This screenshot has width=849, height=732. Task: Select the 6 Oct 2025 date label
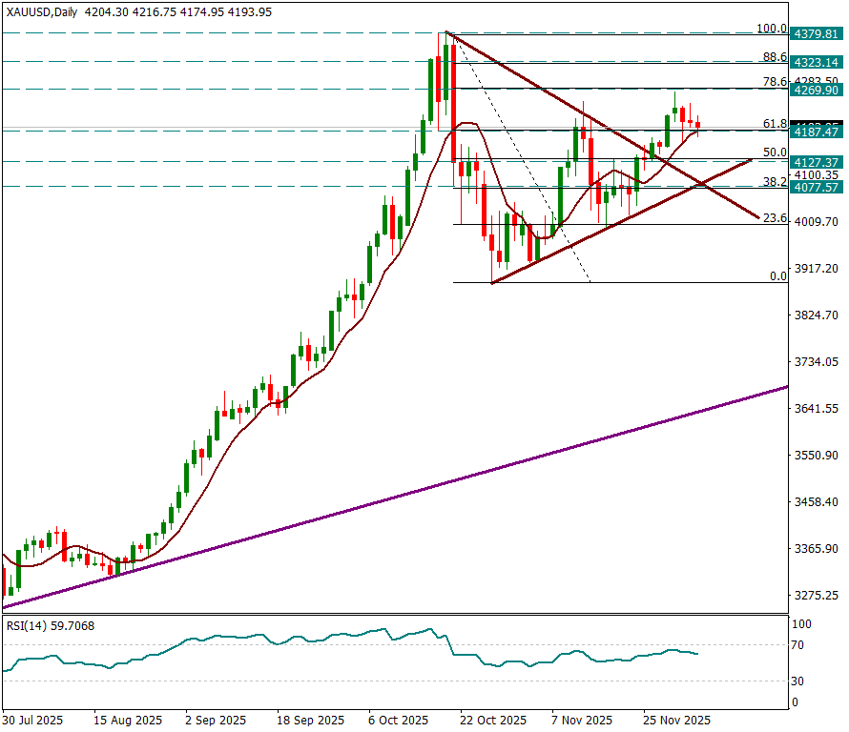tap(400, 720)
